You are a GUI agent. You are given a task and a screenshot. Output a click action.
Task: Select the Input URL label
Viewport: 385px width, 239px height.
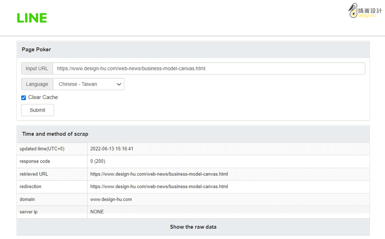37,69
